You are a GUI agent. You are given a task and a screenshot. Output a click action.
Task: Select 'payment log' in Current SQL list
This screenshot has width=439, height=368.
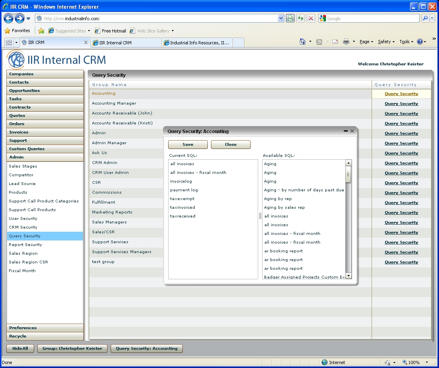click(x=184, y=190)
